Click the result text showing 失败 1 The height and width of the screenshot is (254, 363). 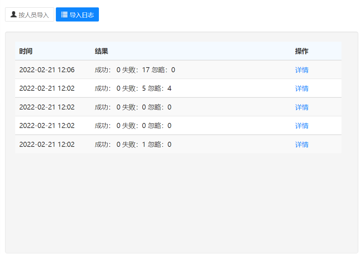pyautogui.click(x=133, y=144)
